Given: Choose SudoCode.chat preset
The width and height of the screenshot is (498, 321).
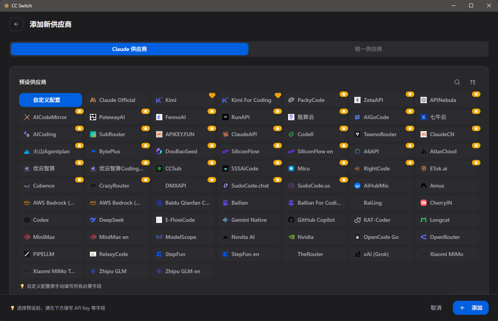Looking at the screenshot, I should (249, 186).
